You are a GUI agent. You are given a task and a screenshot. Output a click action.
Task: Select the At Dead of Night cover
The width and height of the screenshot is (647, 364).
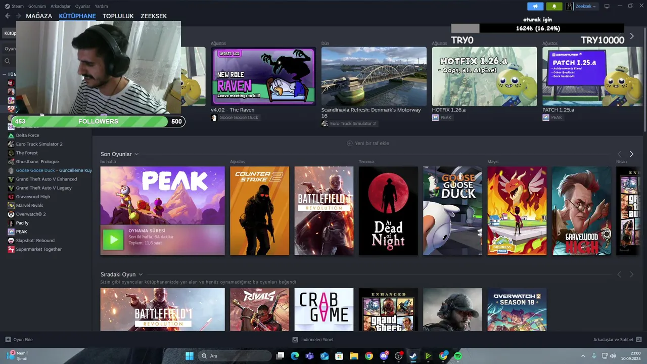388,211
